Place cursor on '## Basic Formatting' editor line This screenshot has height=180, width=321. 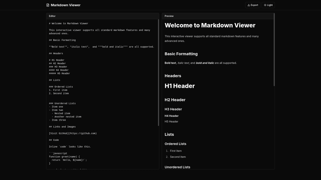tap(62, 40)
